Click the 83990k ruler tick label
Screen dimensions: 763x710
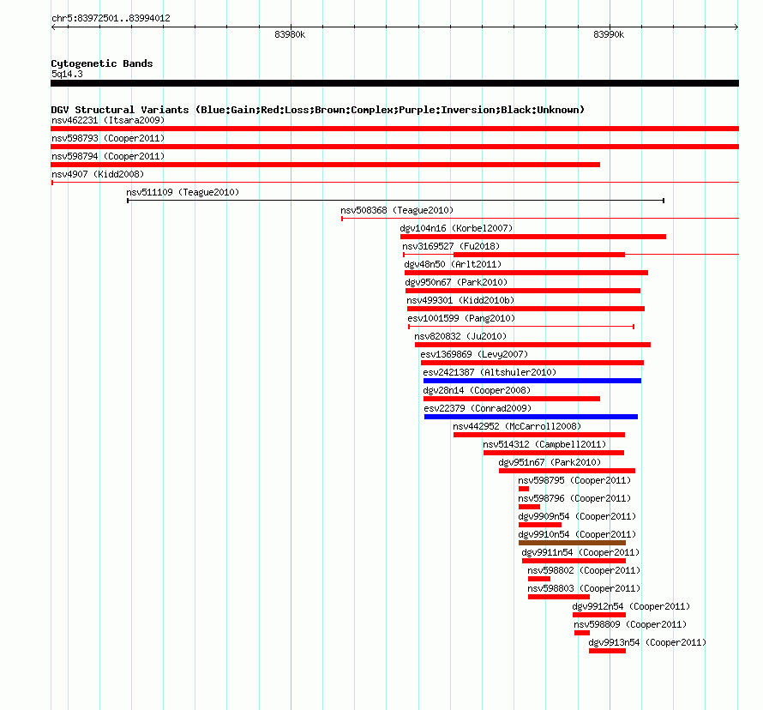[x=609, y=34]
